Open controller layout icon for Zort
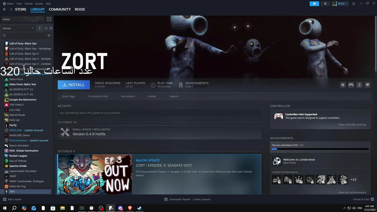 point(351,85)
